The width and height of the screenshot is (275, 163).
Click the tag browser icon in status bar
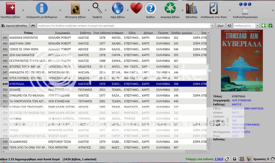click(227, 159)
